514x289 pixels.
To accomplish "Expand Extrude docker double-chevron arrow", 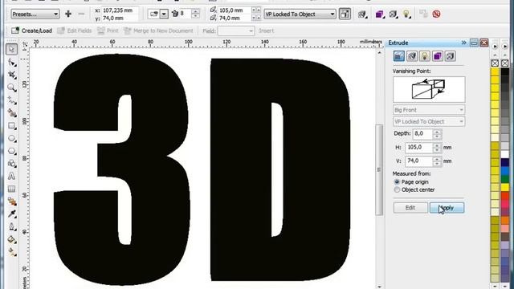I will 464,43.
